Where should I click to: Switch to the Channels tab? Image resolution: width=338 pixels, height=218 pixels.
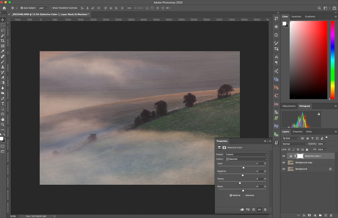[297, 131]
